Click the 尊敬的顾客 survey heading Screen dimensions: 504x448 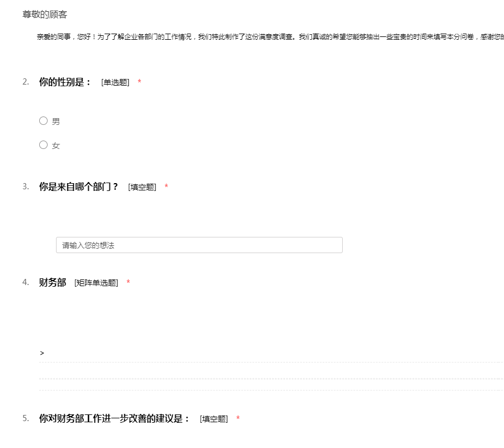point(45,15)
